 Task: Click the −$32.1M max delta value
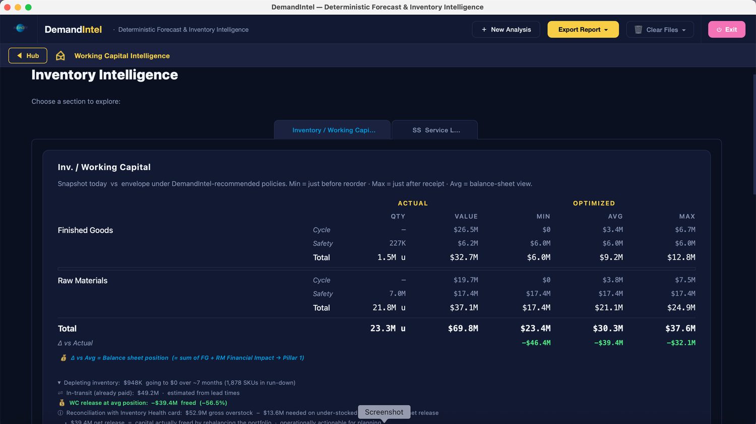tap(681, 343)
